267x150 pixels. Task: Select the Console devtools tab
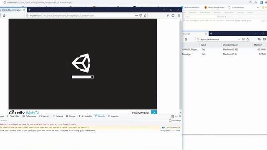pyautogui.click(x=100, y=116)
